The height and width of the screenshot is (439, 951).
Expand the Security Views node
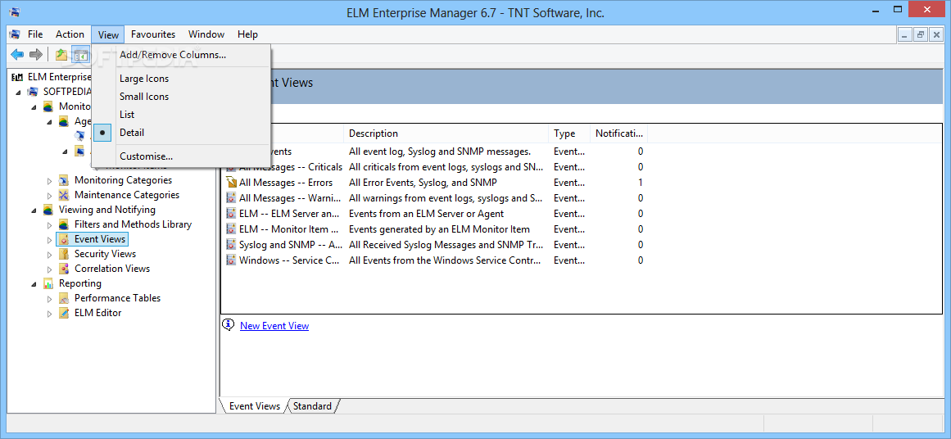coord(50,254)
